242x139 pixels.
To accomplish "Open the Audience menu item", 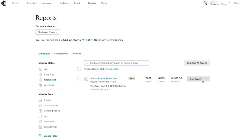I will (x=64, y=3).
